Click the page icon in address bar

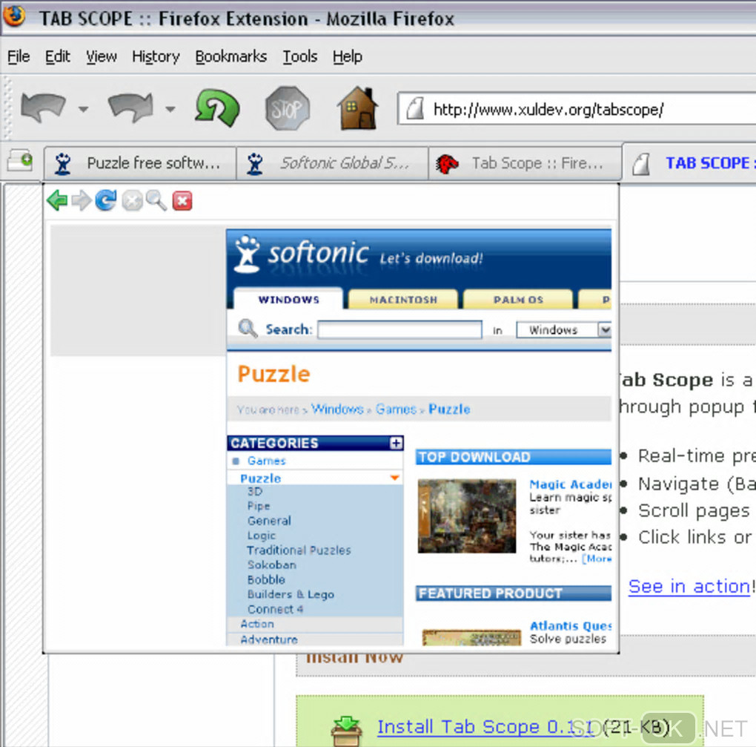click(x=414, y=108)
